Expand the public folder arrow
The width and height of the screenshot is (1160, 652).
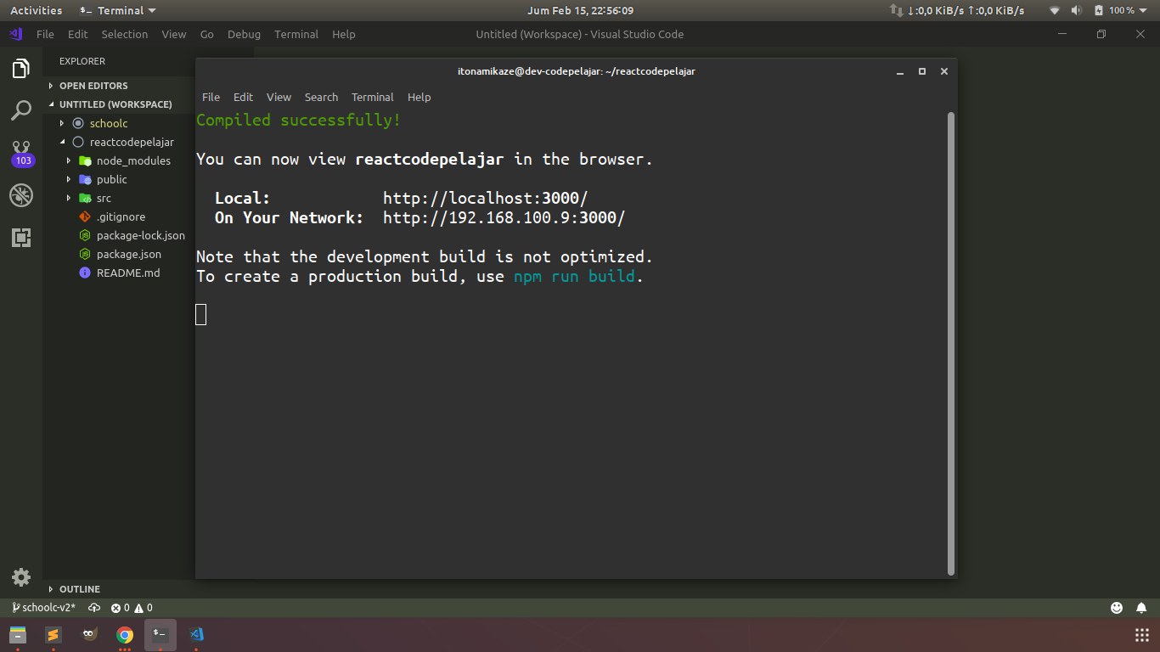(69, 179)
